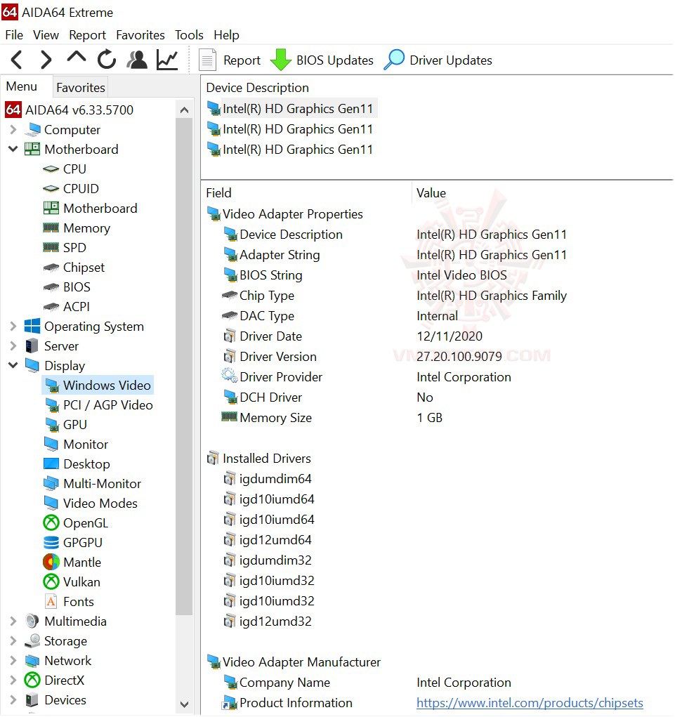Expand the Storage tree node
Image resolution: width=675 pixels, height=717 pixels.
[13, 641]
